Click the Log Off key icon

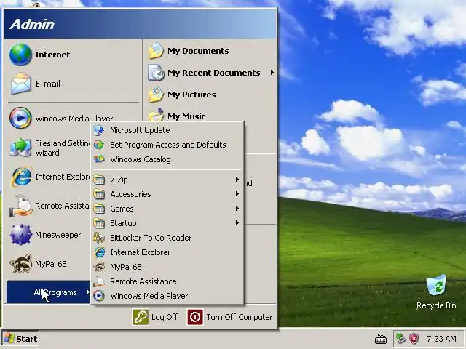click(141, 317)
